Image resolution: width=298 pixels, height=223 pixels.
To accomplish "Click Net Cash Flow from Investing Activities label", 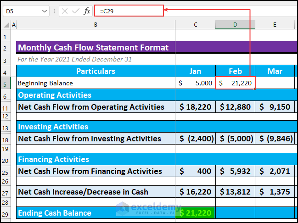I will coord(96,139).
